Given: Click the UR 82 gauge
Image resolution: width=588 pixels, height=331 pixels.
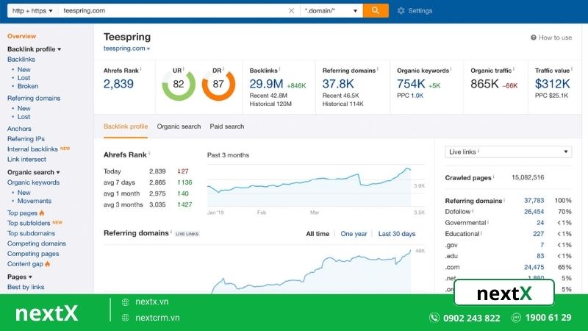Looking at the screenshot, I should [x=179, y=84].
